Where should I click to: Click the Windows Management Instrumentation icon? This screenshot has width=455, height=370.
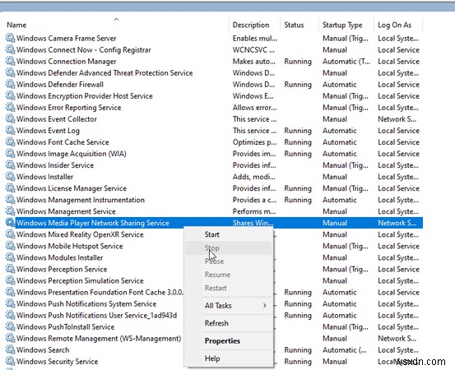click(10, 200)
